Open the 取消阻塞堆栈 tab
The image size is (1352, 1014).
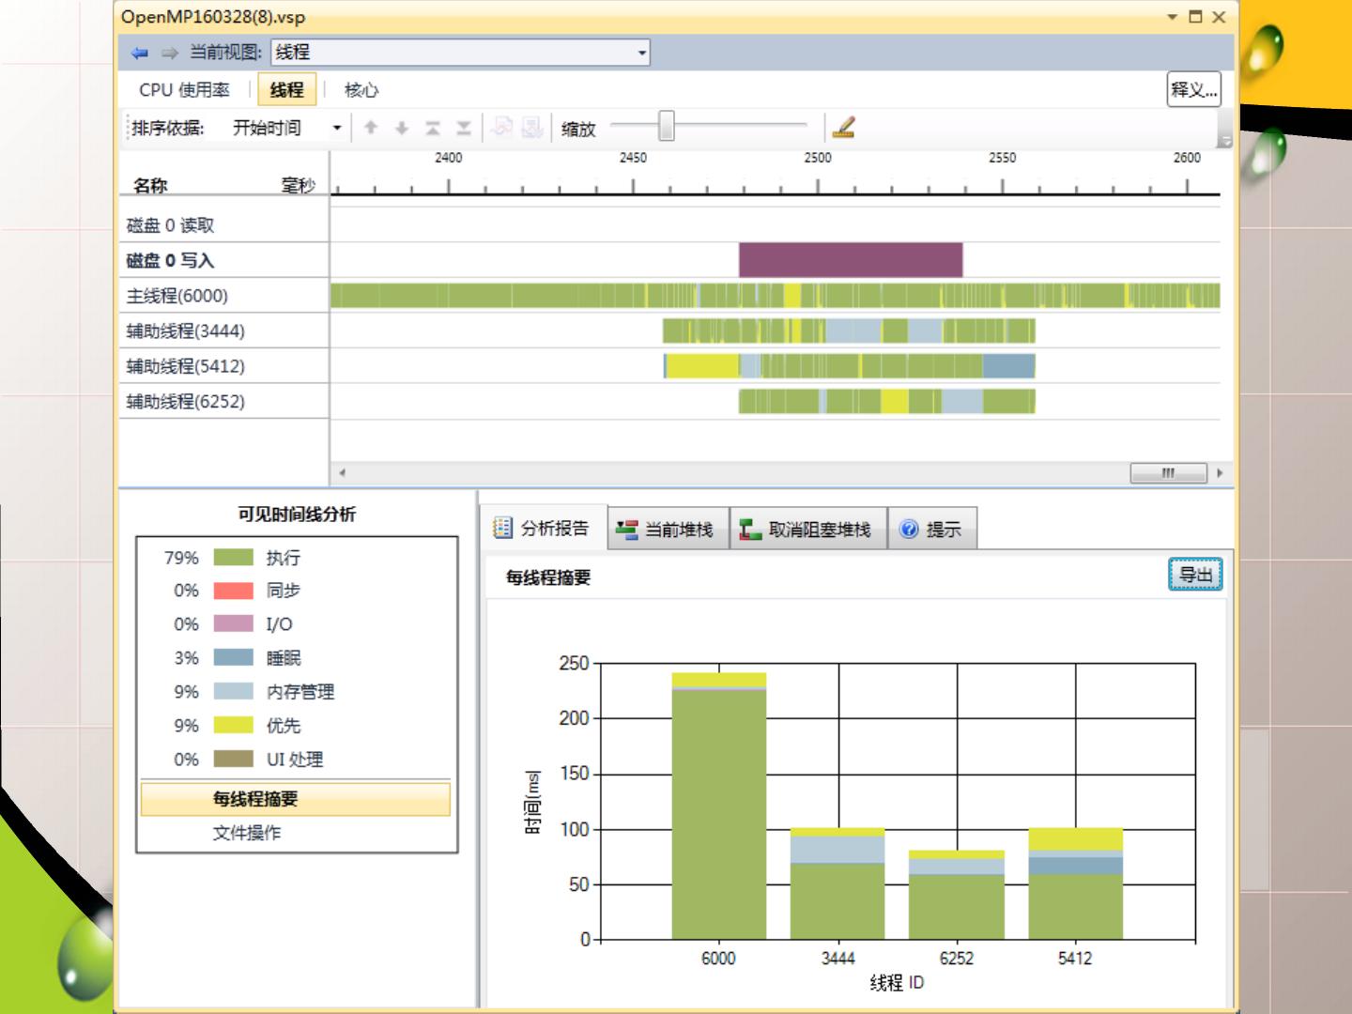point(807,530)
